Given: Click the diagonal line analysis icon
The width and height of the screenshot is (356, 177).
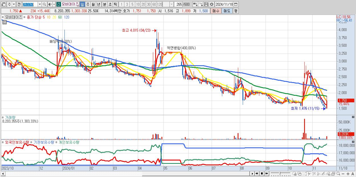Looking at the screenshot, I should pos(323,174).
